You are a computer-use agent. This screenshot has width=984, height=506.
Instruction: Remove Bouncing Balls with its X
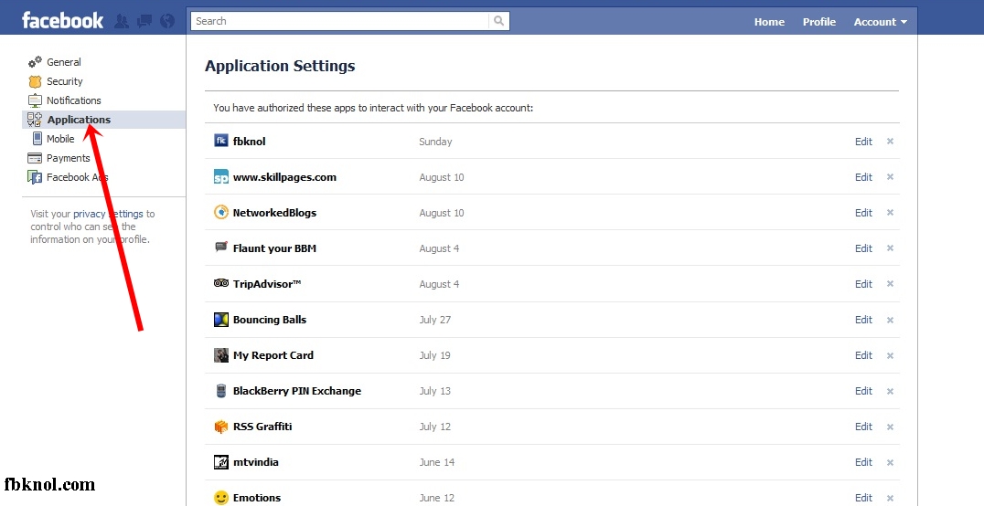[x=890, y=320]
